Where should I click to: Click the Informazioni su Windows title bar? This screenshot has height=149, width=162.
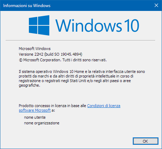tap(76, 6)
